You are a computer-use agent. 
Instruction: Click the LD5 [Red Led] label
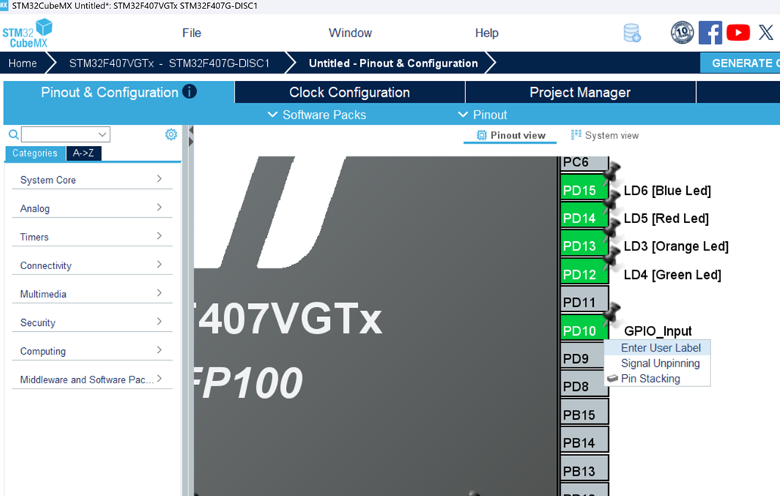coord(666,219)
